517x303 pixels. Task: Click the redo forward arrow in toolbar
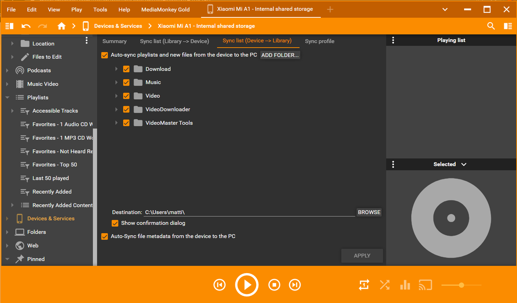[x=42, y=26]
